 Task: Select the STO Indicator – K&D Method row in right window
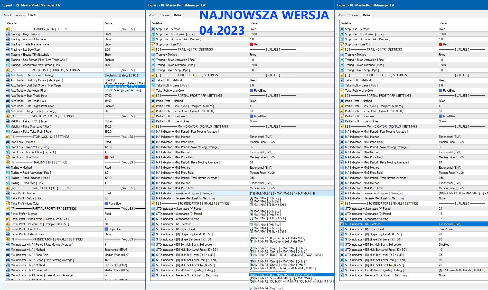(414, 224)
